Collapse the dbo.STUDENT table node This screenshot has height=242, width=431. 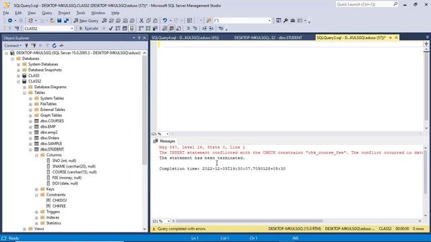tap(30, 149)
